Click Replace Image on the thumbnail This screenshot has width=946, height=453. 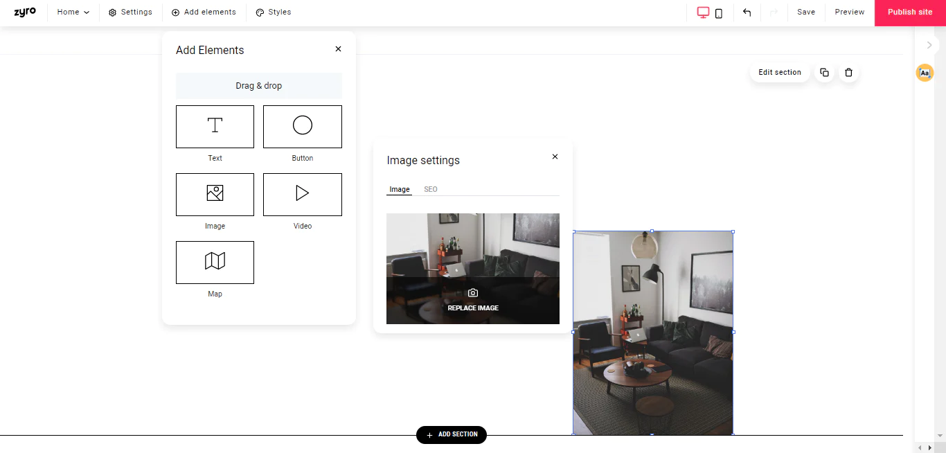click(x=473, y=301)
